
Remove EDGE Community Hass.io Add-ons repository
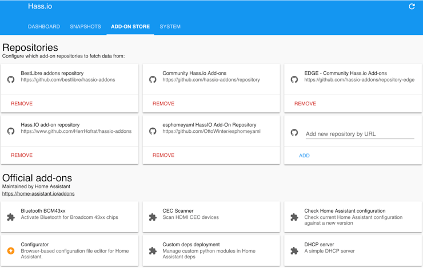tap(305, 104)
